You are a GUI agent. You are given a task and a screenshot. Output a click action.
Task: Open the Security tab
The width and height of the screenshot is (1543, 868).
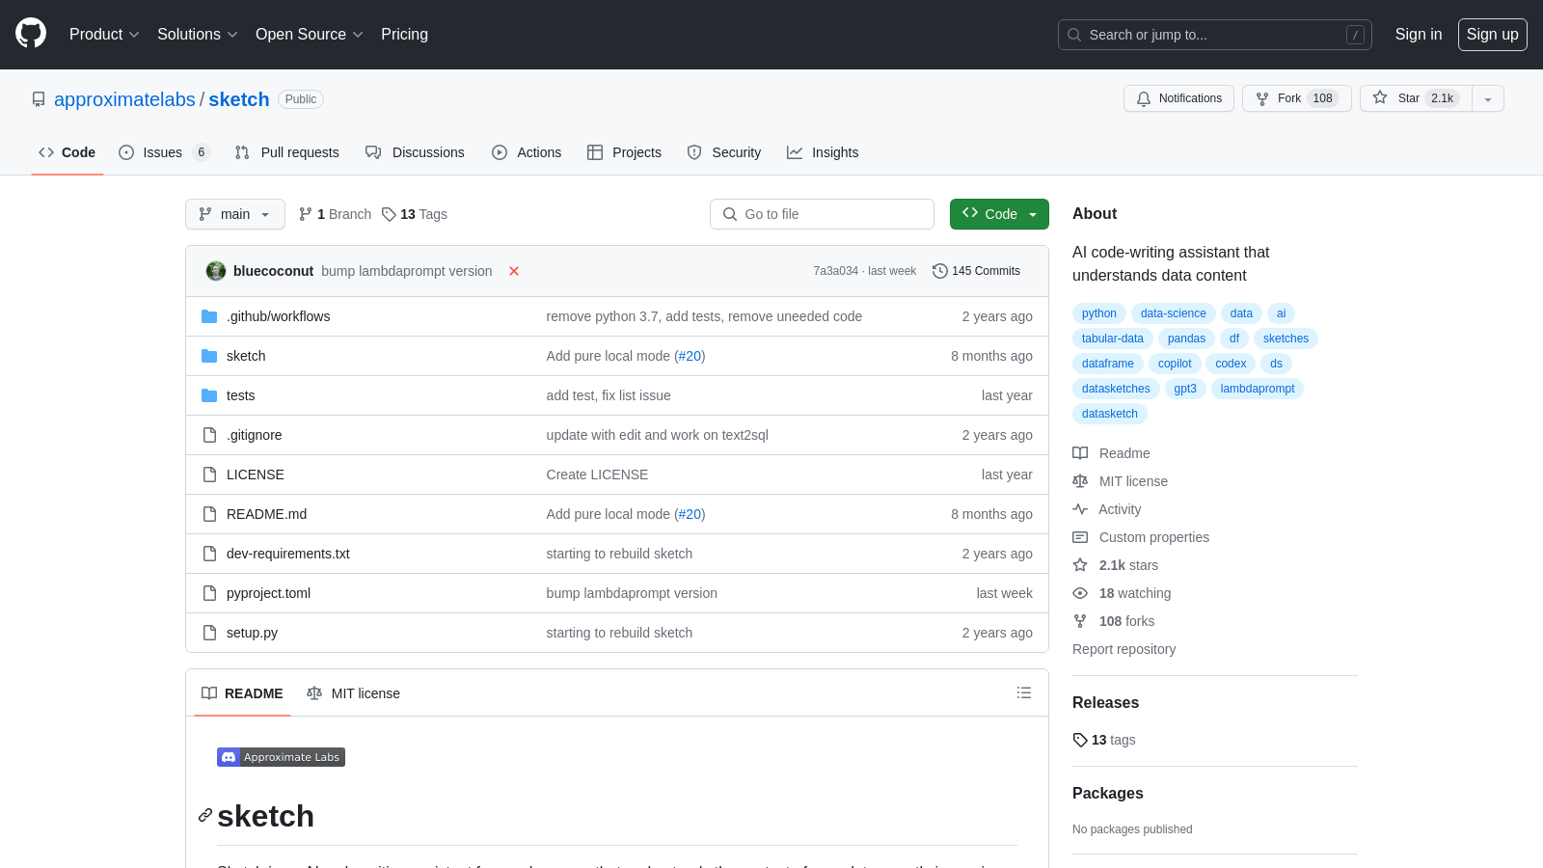click(724, 152)
